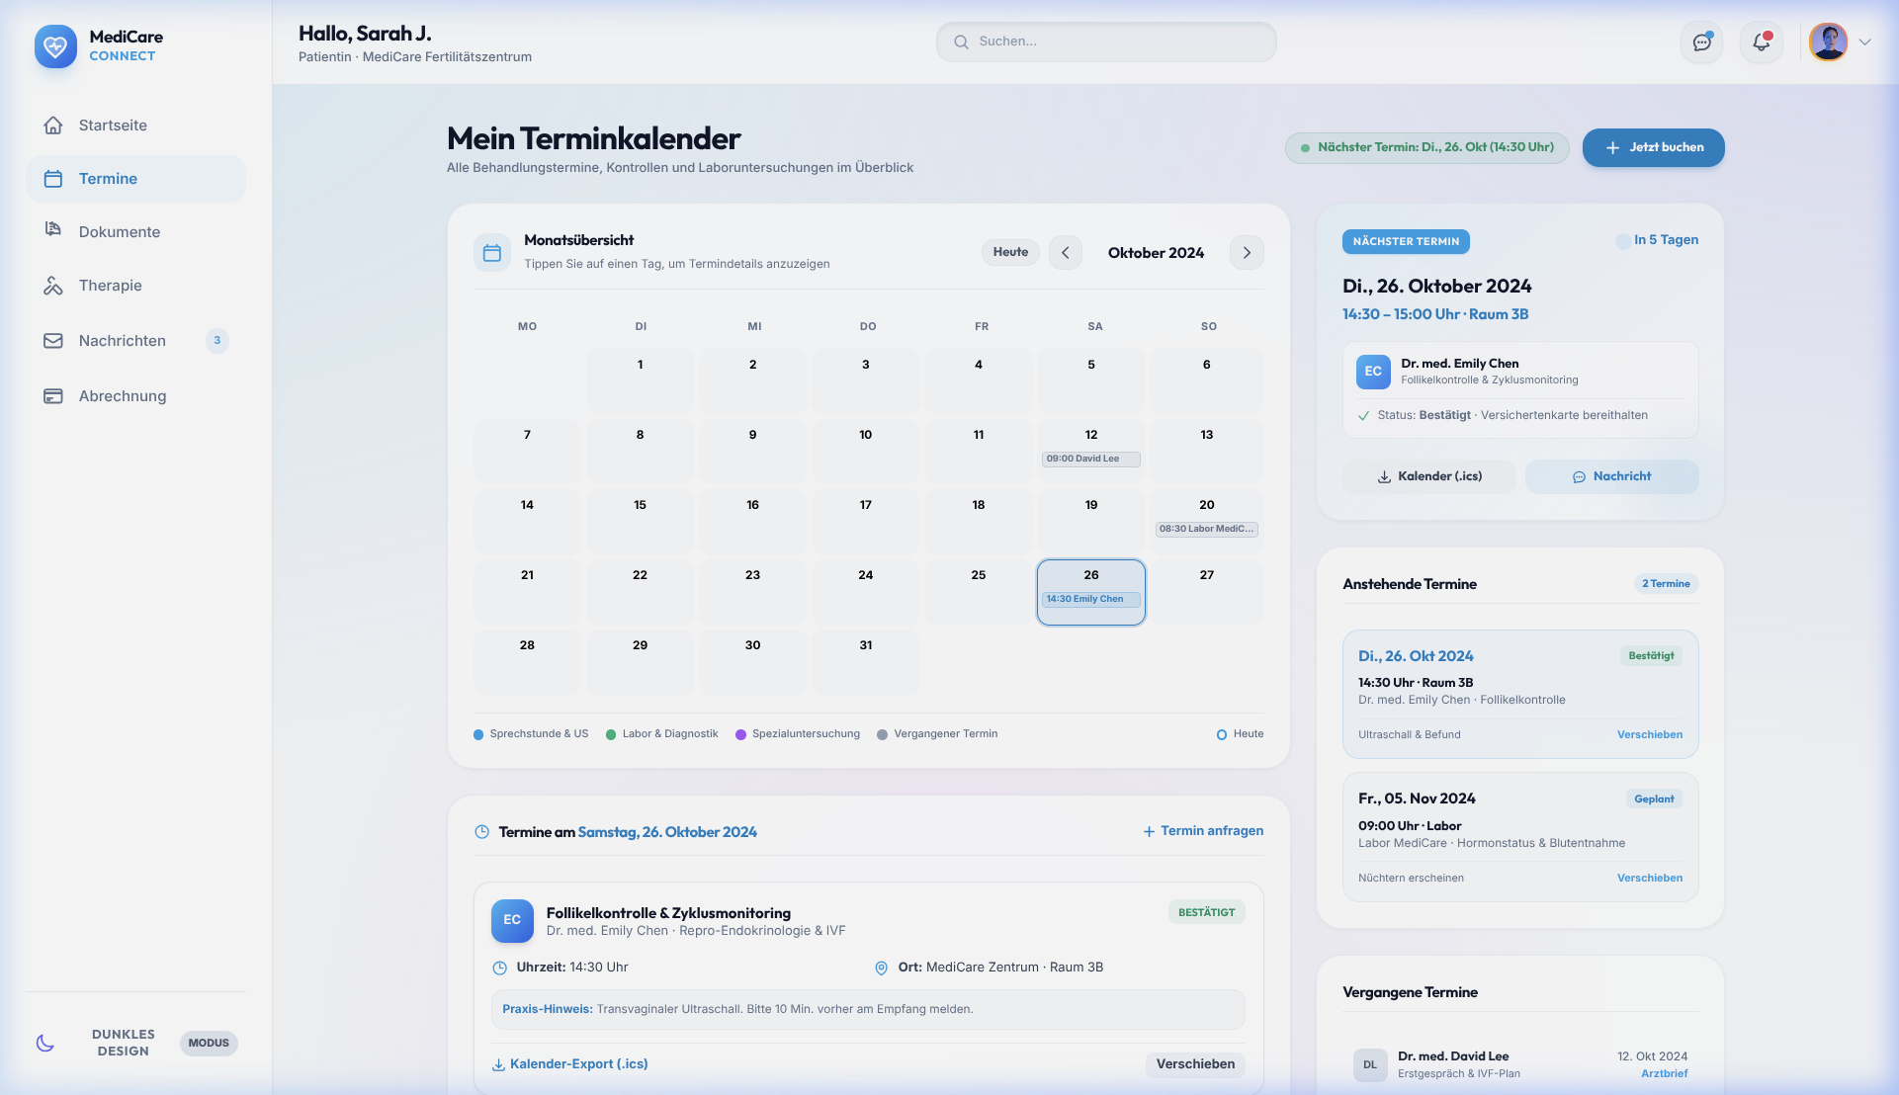The image size is (1899, 1095).
Task: Select calendar day 31
Action: (x=866, y=661)
